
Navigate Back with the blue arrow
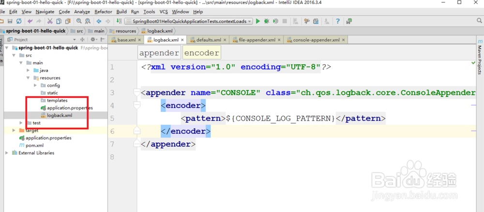[x=99, y=21]
